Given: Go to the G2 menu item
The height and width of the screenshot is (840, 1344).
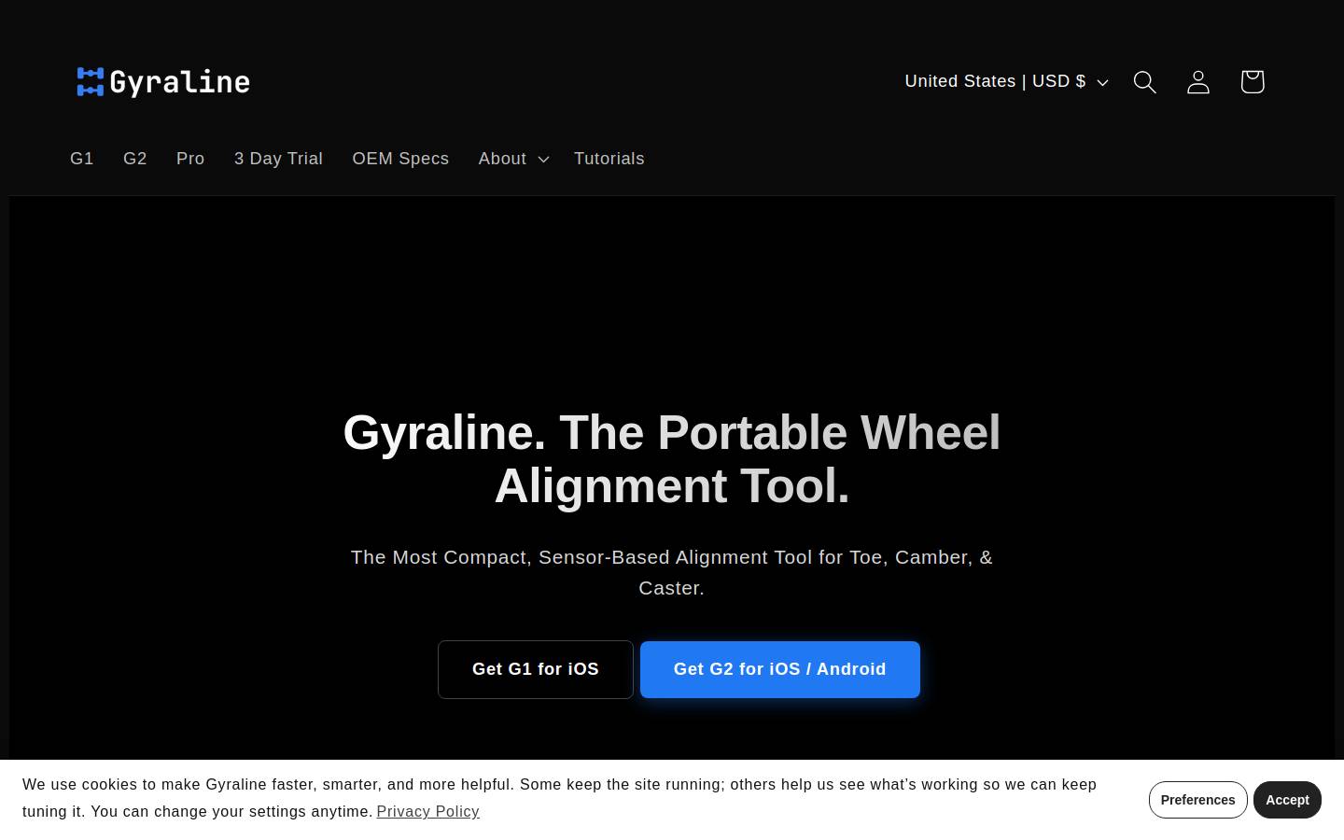Looking at the screenshot, I should 135,159.
